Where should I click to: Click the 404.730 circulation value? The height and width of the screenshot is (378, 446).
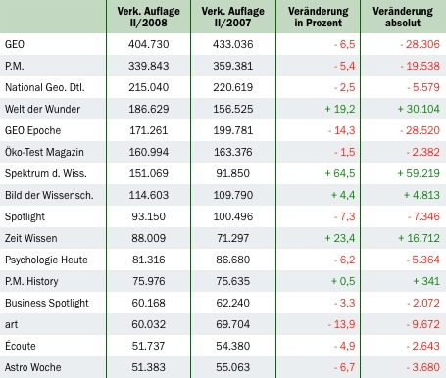tap(149, 44)
